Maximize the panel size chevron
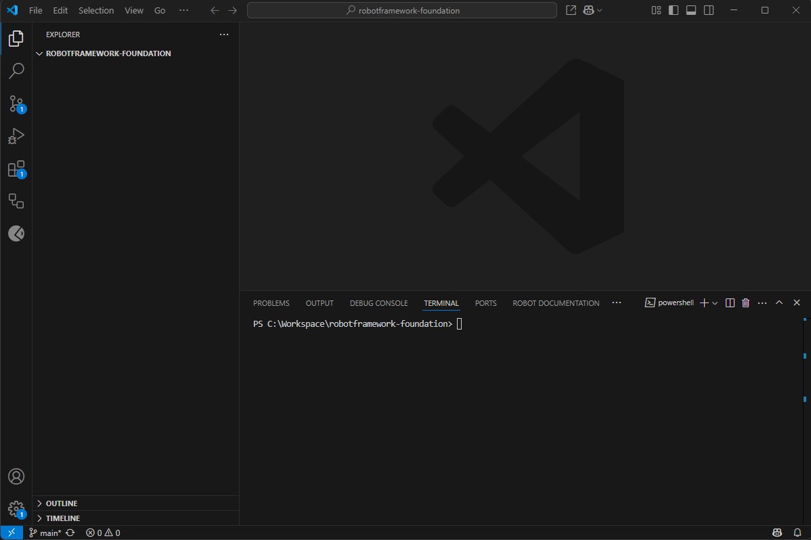Image resolution: width=811 pixels, height=540 pixels. pos(779,302)
